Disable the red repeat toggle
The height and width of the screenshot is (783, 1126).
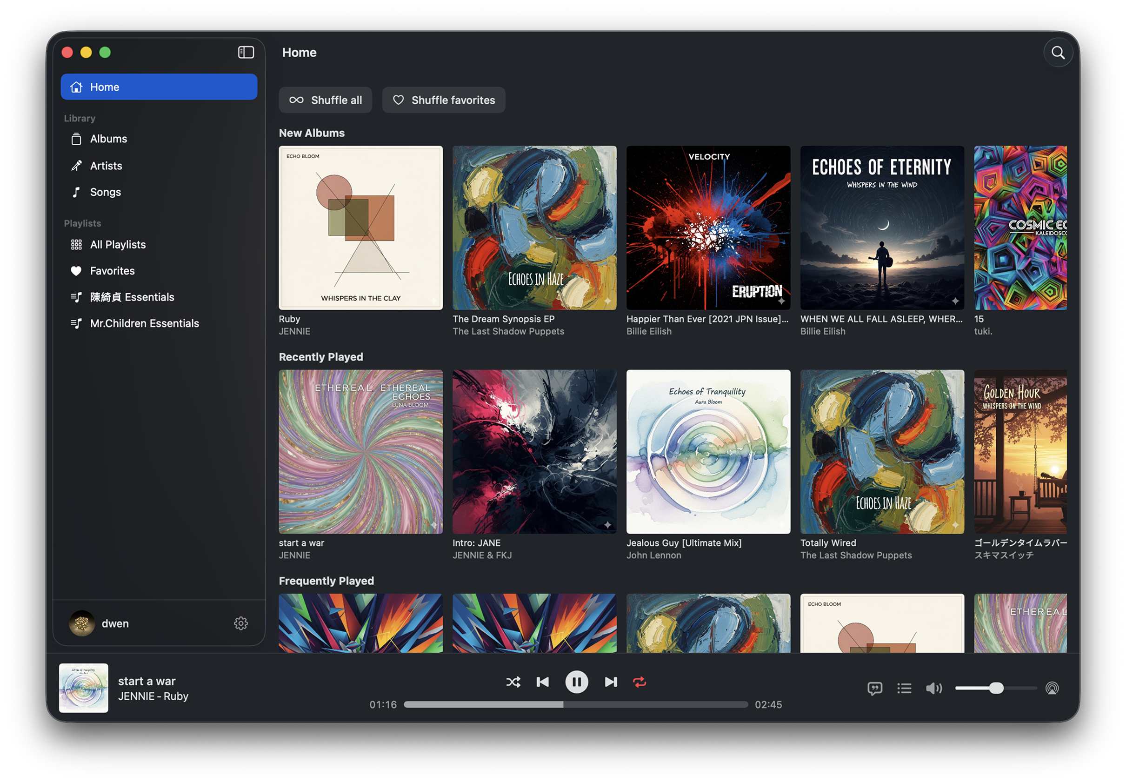(640, 682)
